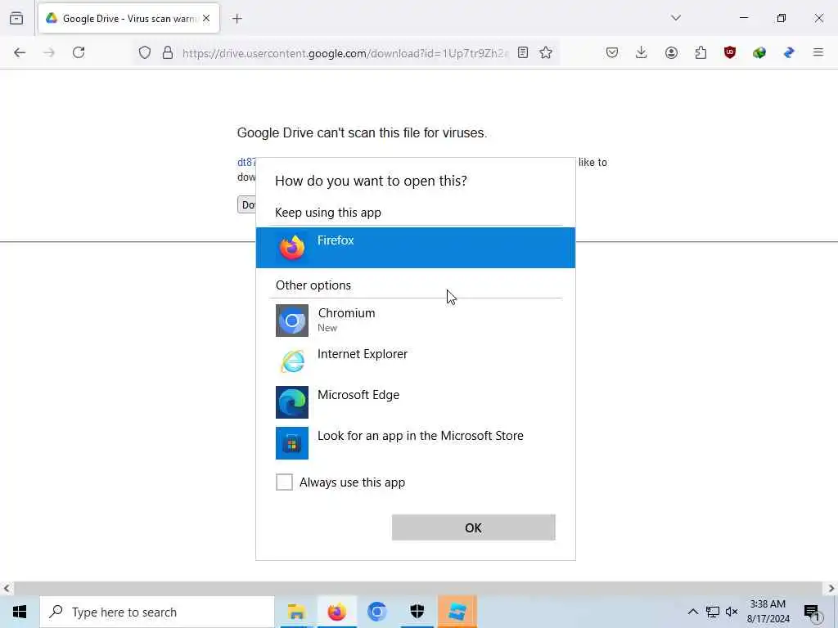Open the extensions puzzle icon
838x628 pixels.
[x=701, y=52]
